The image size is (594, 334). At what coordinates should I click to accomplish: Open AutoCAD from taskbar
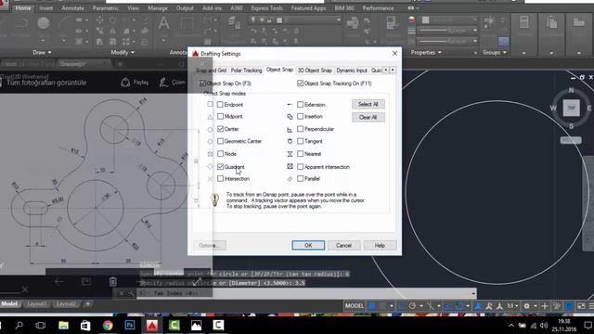(152, 326)
